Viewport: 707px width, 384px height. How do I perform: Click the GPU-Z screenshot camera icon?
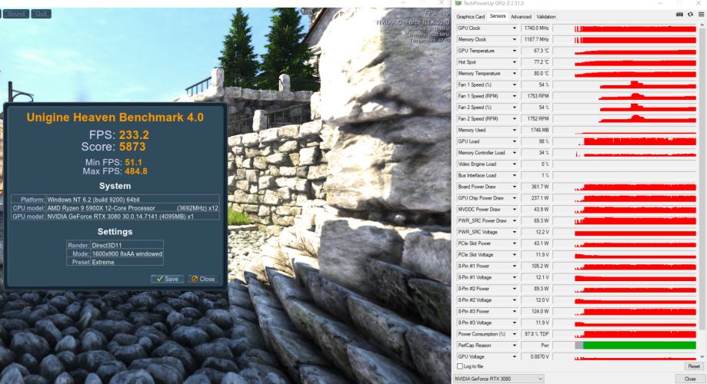coord(679,15)
